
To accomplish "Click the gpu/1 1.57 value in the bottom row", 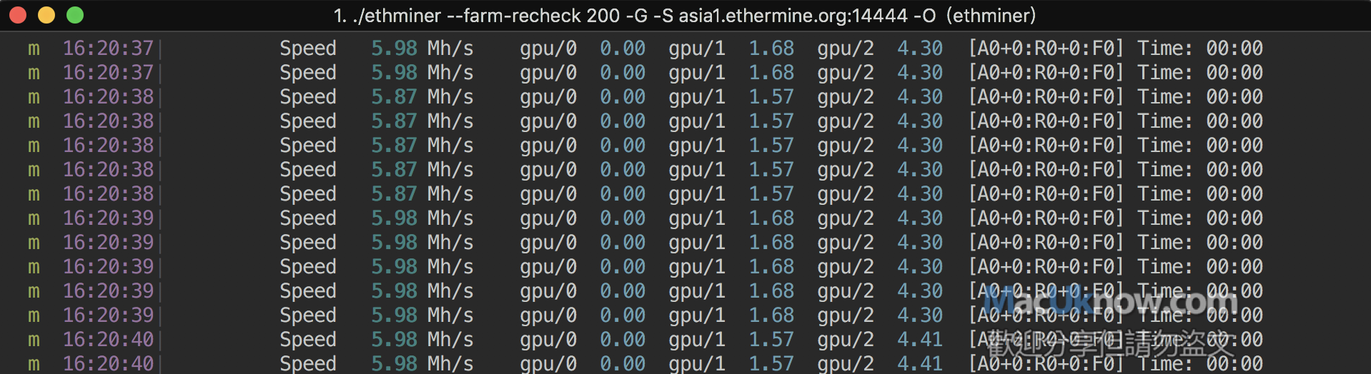I will coord(771,363).
